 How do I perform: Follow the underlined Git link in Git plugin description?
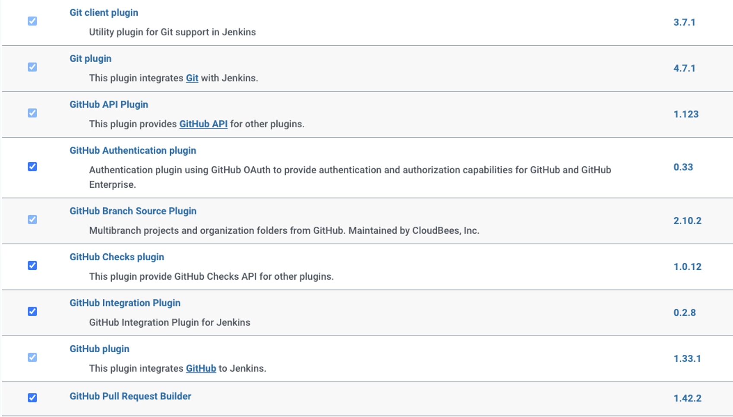point(192,78)
